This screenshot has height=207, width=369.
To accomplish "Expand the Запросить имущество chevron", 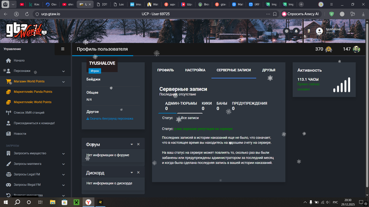I will click(x=63, y=154).
